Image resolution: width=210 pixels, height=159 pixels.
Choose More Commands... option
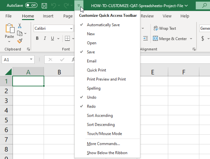[103, 144]
